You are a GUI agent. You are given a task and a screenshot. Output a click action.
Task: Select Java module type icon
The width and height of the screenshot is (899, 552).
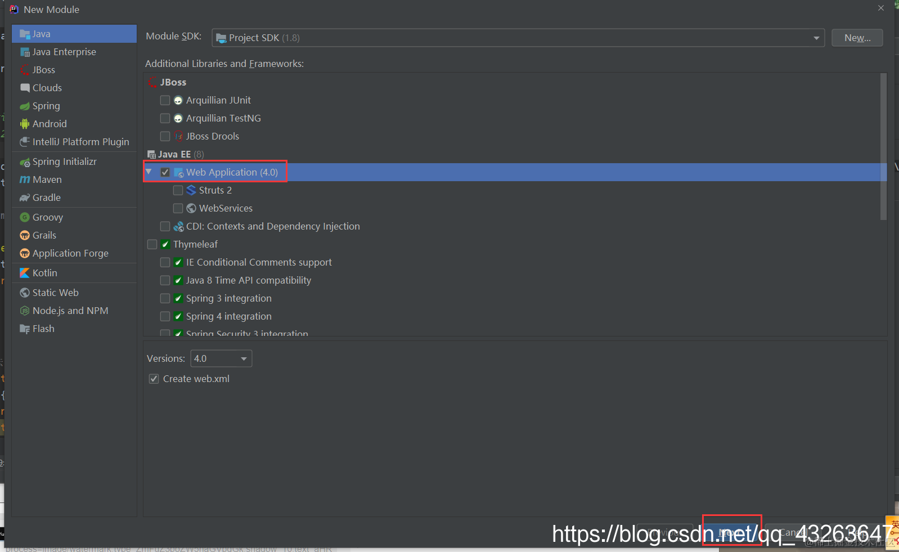coord(25,34)
